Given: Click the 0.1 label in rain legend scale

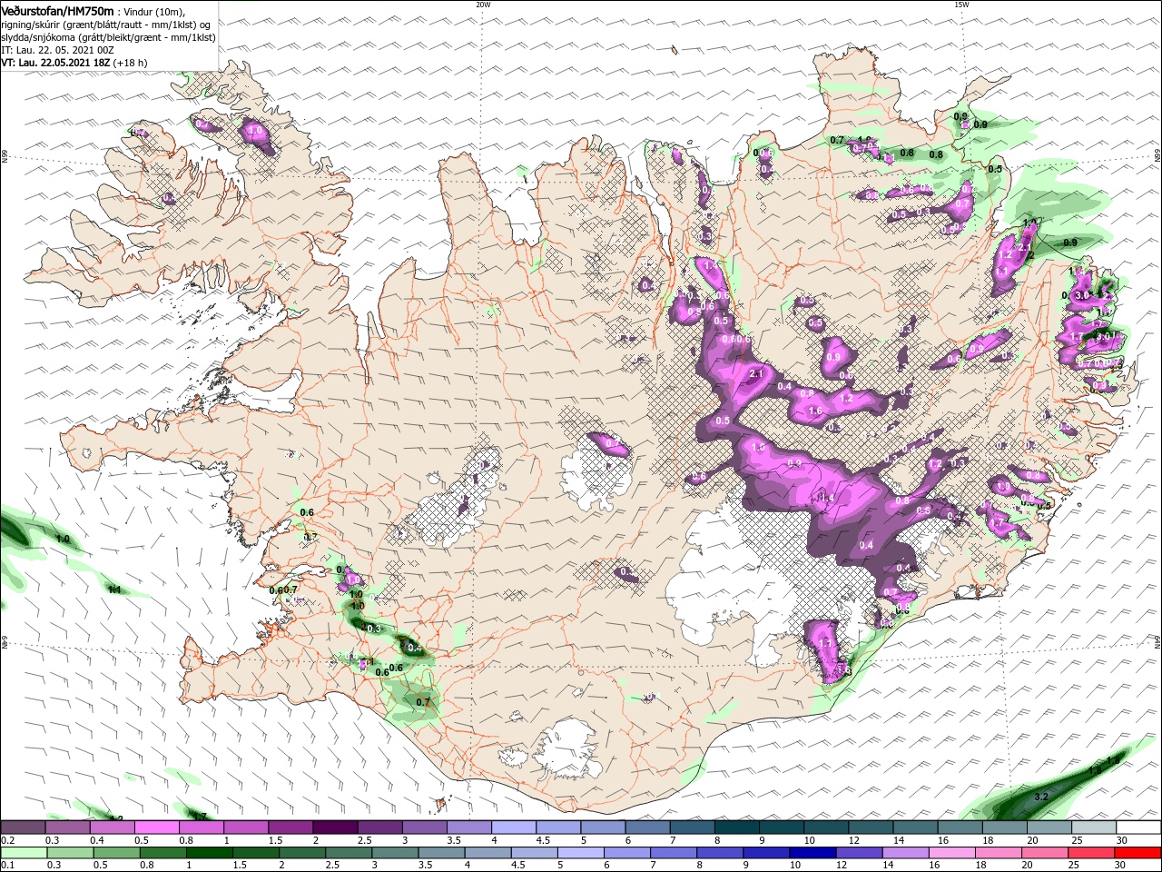Looking at the screenshot, I should click(x=6, y=866).
